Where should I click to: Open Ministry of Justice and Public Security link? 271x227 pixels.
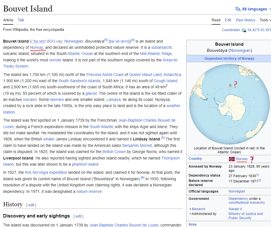[245, 216]
